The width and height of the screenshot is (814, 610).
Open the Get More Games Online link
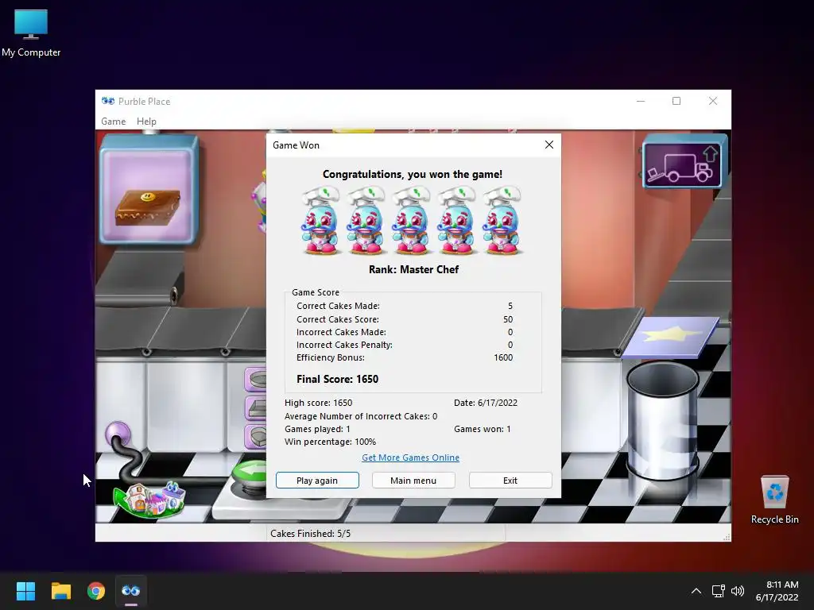(410, 457)
